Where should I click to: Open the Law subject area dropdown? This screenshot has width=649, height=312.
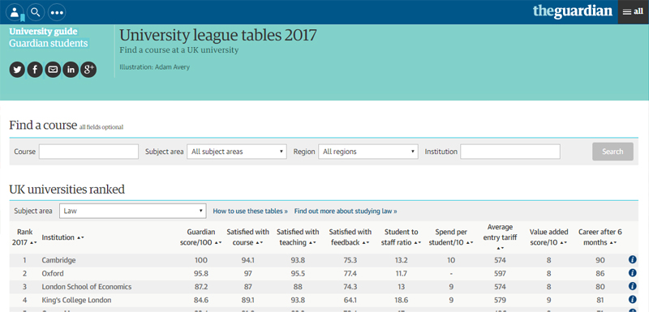pyautogui.click(x=132, y=211)
